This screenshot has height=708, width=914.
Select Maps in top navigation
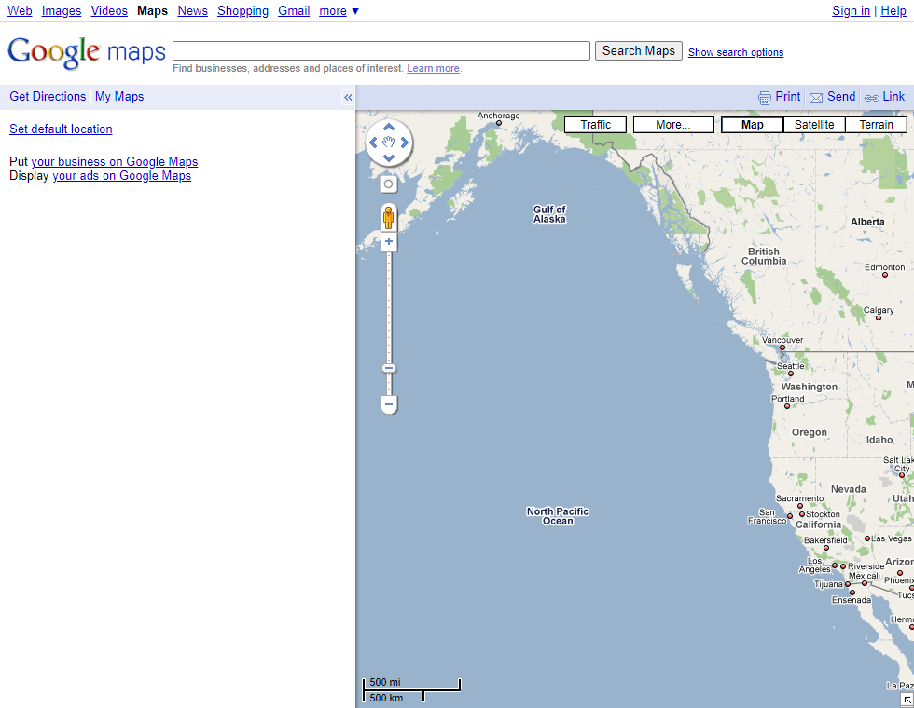point(153,11)
